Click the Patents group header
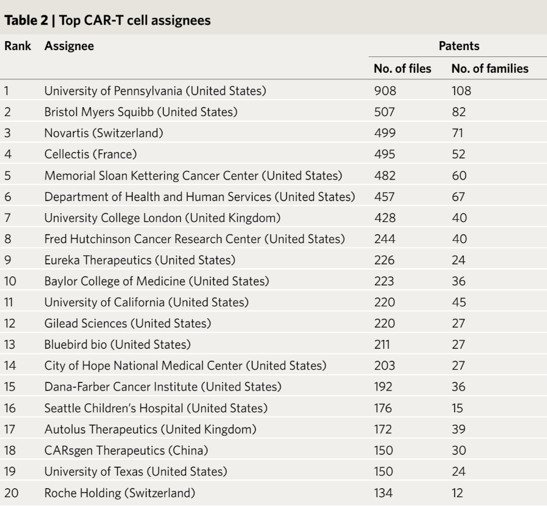Viewport: 547px width, 506px height. [x=459, y=46]
